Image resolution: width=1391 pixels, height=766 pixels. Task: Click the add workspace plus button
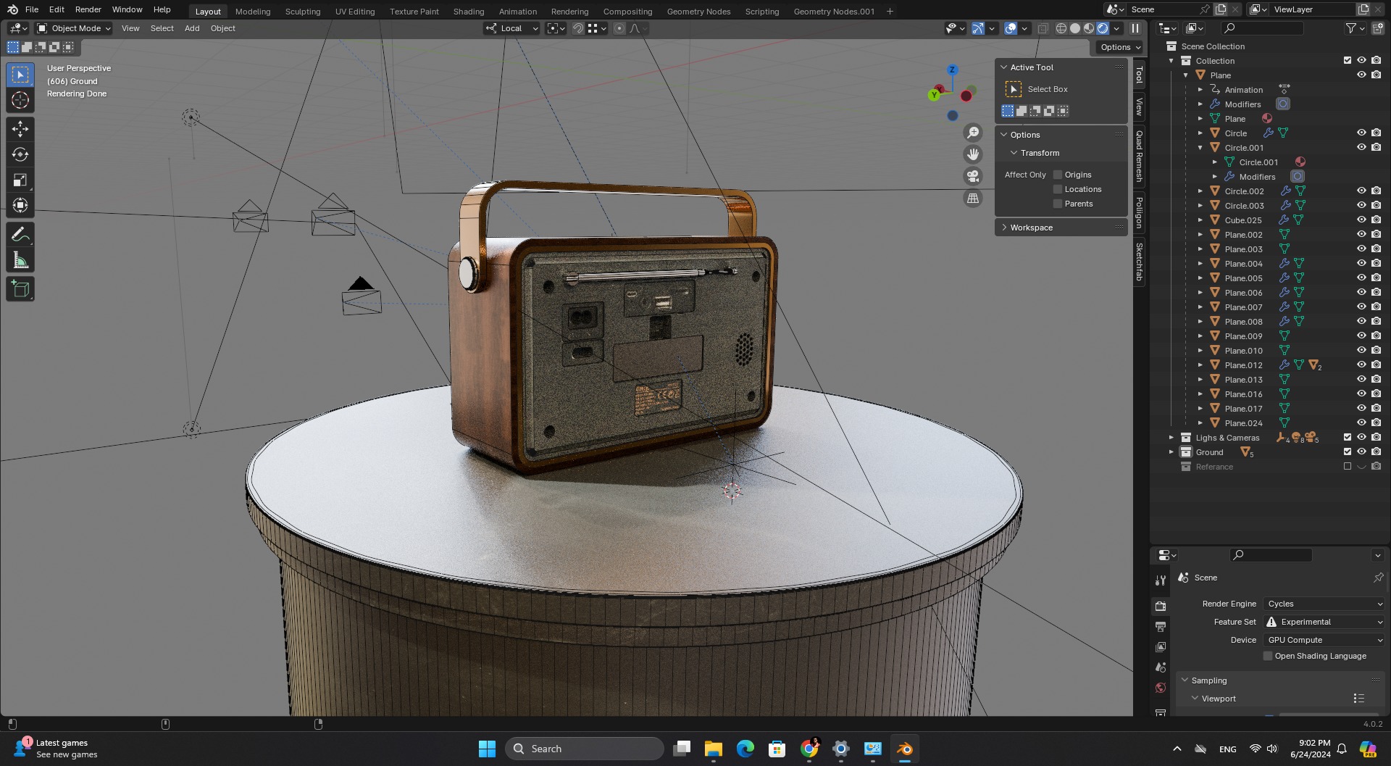coord(890,12)
